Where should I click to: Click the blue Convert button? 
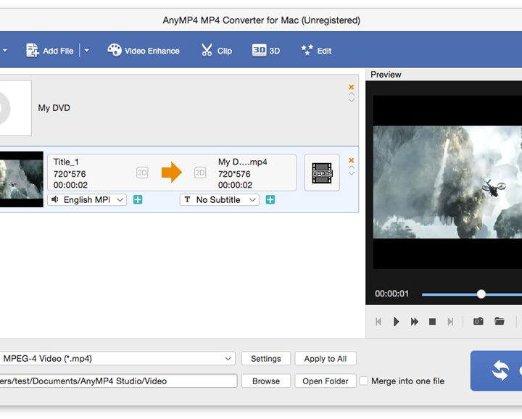tap(496, 370)
